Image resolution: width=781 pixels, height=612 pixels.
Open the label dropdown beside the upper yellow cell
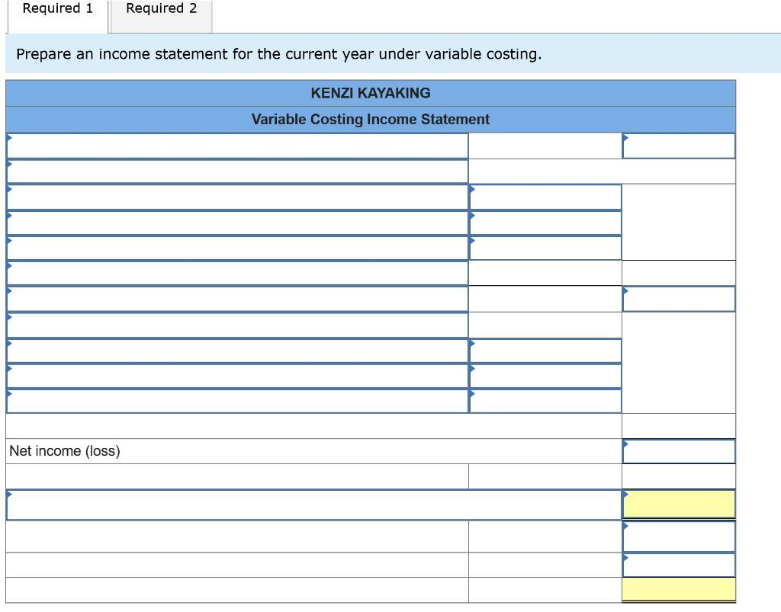pos(313,505)
